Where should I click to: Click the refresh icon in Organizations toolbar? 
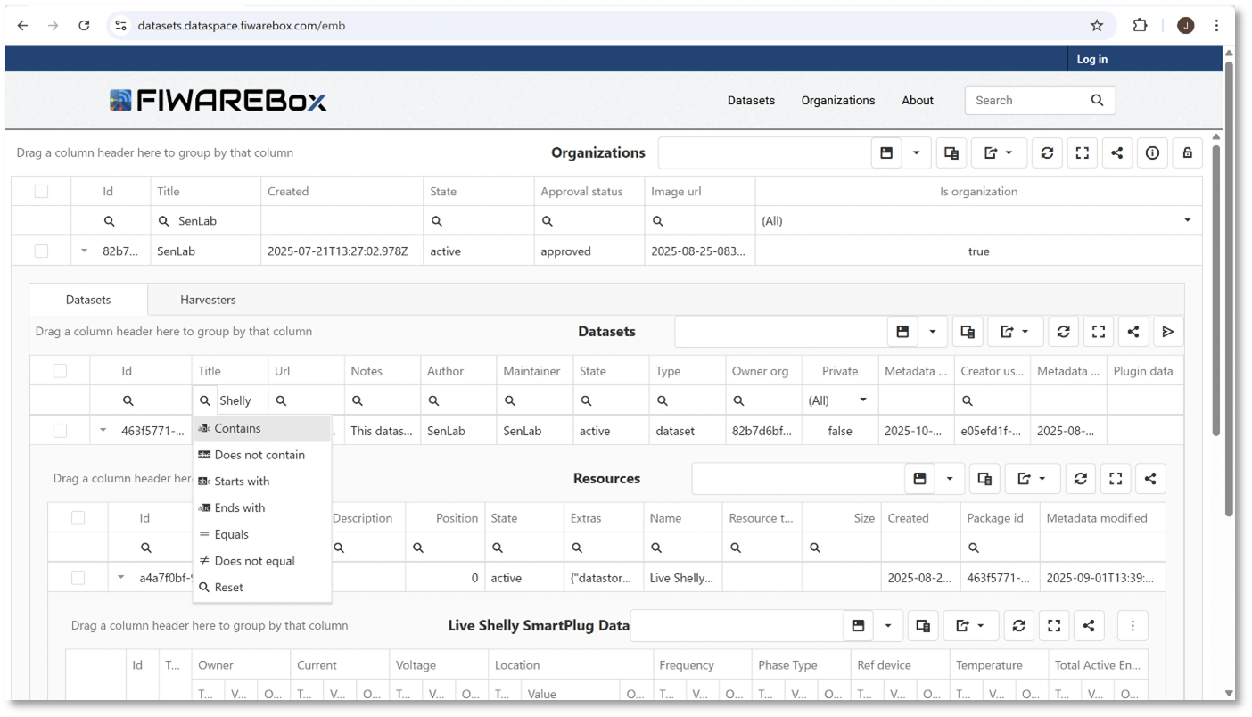[1047, 153]
